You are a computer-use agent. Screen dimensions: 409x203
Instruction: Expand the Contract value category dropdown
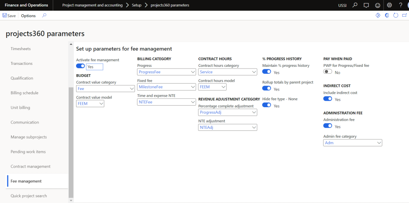tap(131, 89)
